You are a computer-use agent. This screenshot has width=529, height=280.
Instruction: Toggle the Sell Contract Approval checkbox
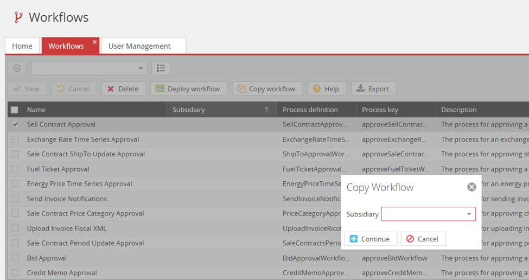coord(15,124)
